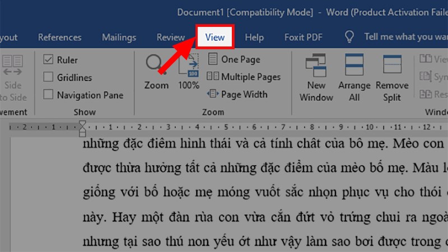This screenshot has height=252, width=448.
Task: Click Arrange All windows icon
Action: tap(354, 66)
